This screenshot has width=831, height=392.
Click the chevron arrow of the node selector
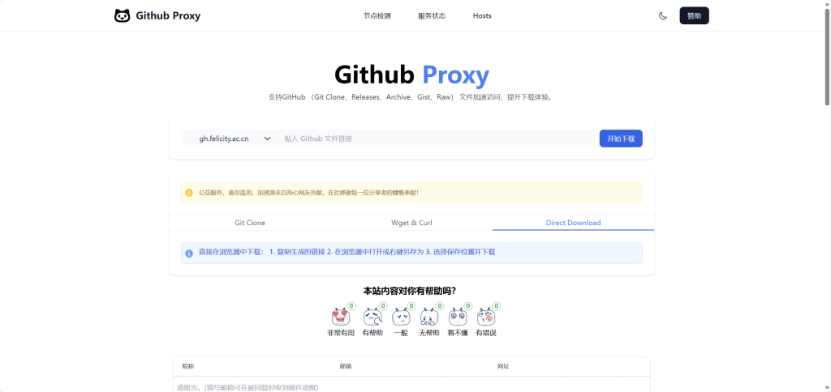[x=268, y=138]
